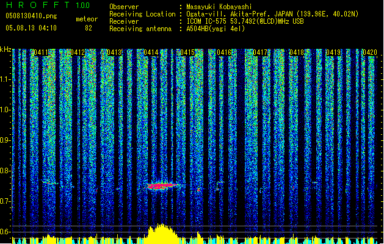Click the 0418 time marker
The height and width of the screenshot is (244, 384).
coord(297,52)
